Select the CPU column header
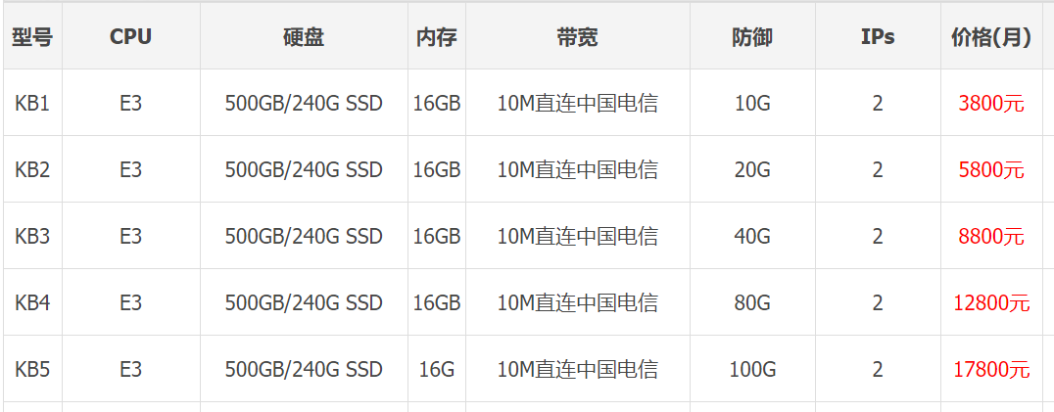This screenshot has height=412, width=1054. coord(130,37)
